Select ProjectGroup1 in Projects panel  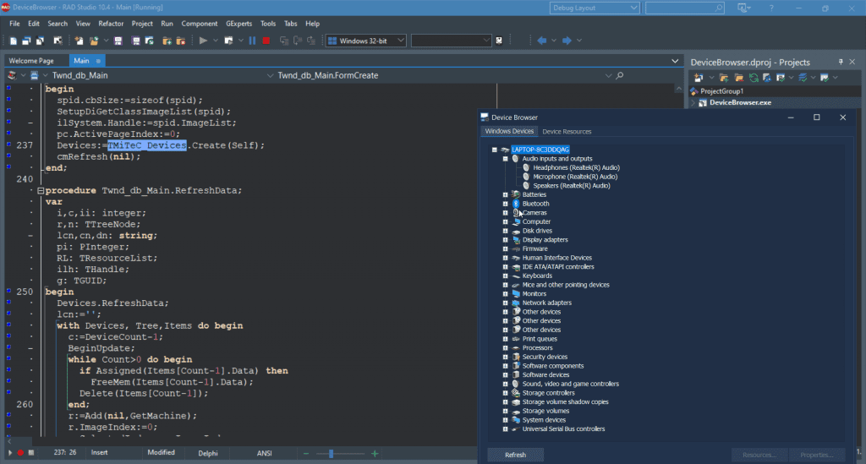pos(721,91)
